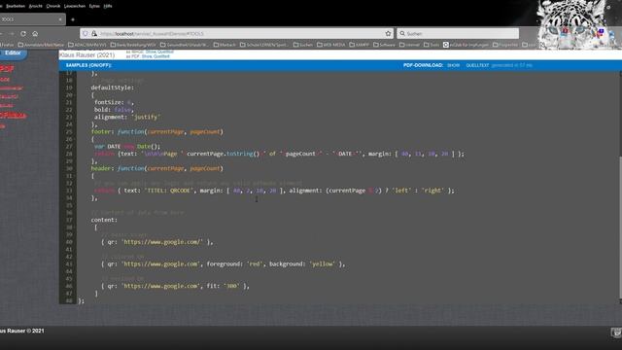Click the 'var DATE = new Date();' line

pos(127,147)
